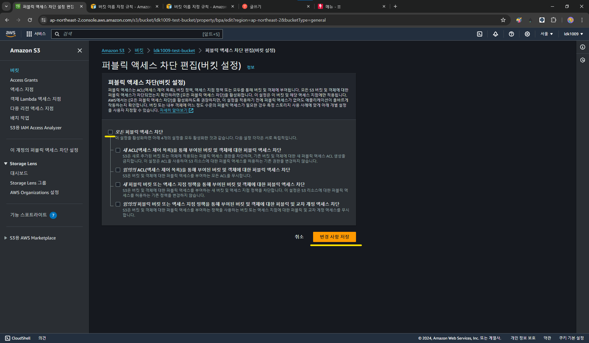Open 배치 작업 in side navigation
Screen dimensions: 589x343
tap(20, 118)
